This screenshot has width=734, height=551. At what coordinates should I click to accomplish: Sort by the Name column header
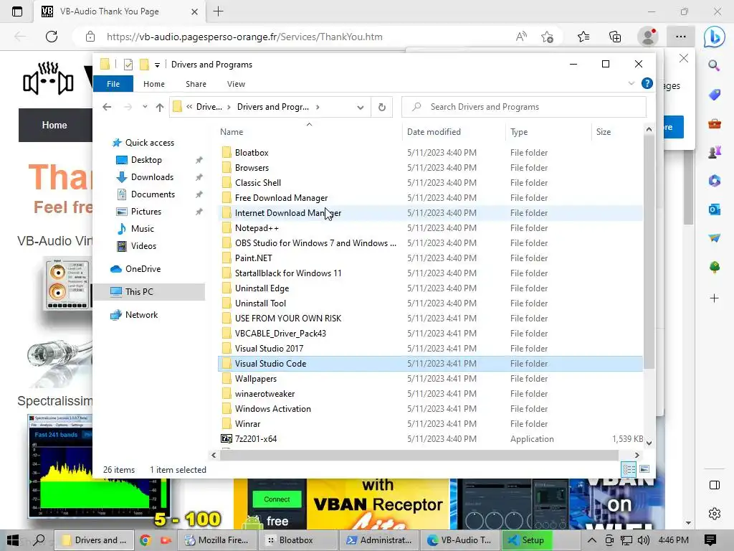pos(309,132)
